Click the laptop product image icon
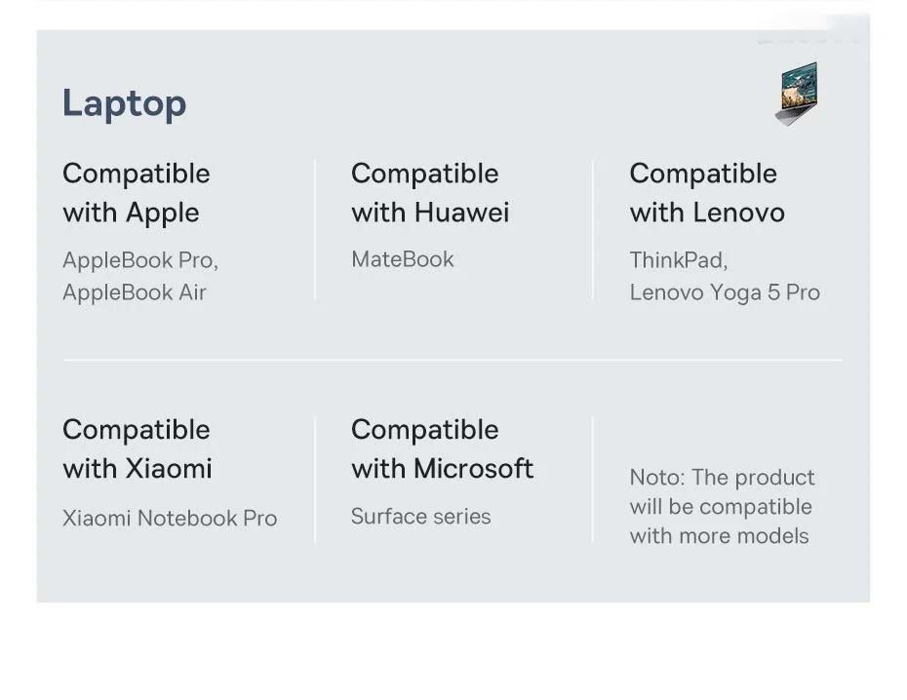 [x=797, y=94]
